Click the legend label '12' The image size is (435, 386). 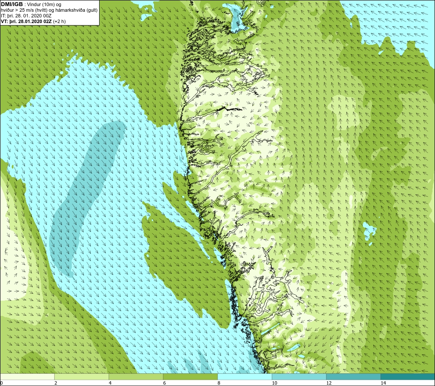click(x=329, y=383)
